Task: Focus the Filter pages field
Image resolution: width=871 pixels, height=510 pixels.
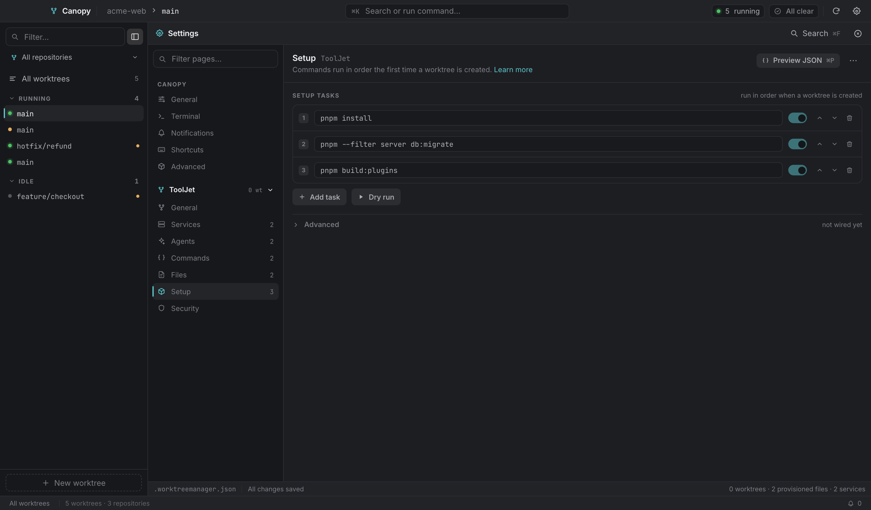Action: point(215,59)
